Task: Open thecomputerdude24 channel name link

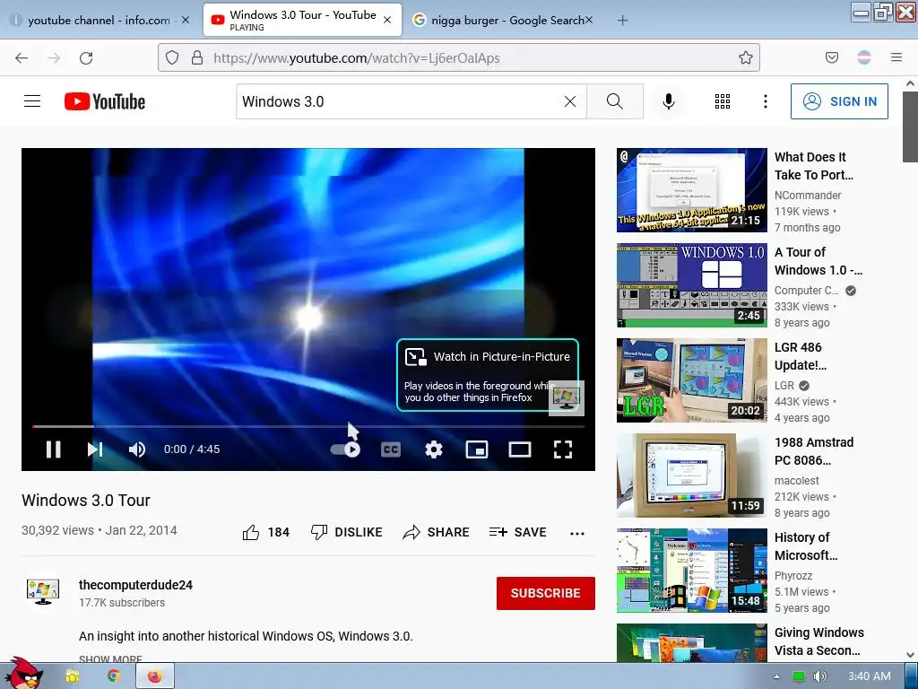Action: click(x=136, y=585)
